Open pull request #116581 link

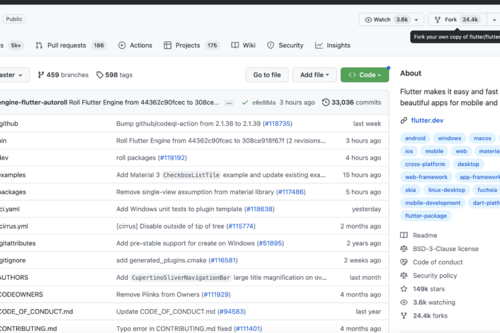click(x=223, y=260)
